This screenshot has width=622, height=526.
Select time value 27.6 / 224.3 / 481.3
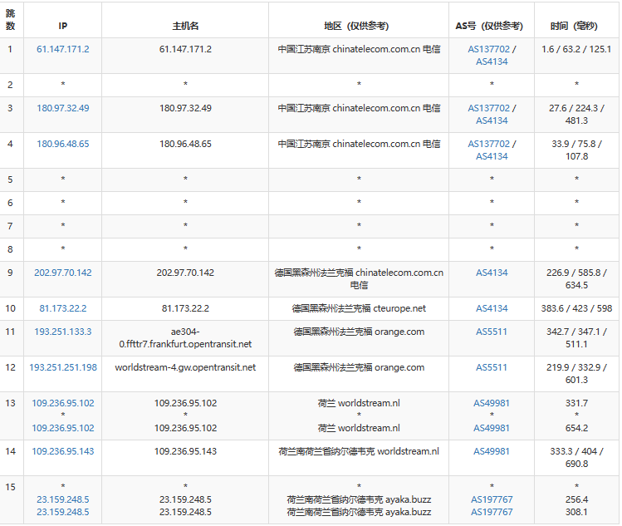coord(576,115)
